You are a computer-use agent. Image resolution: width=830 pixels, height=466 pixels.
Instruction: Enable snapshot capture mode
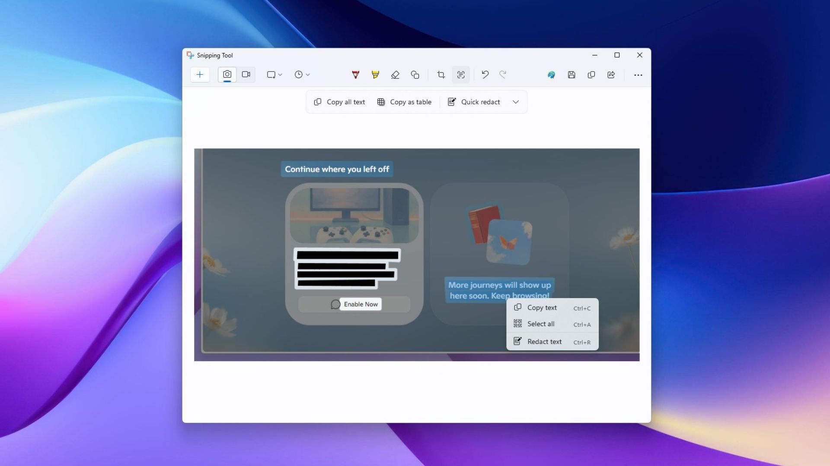tap(227, 74)
